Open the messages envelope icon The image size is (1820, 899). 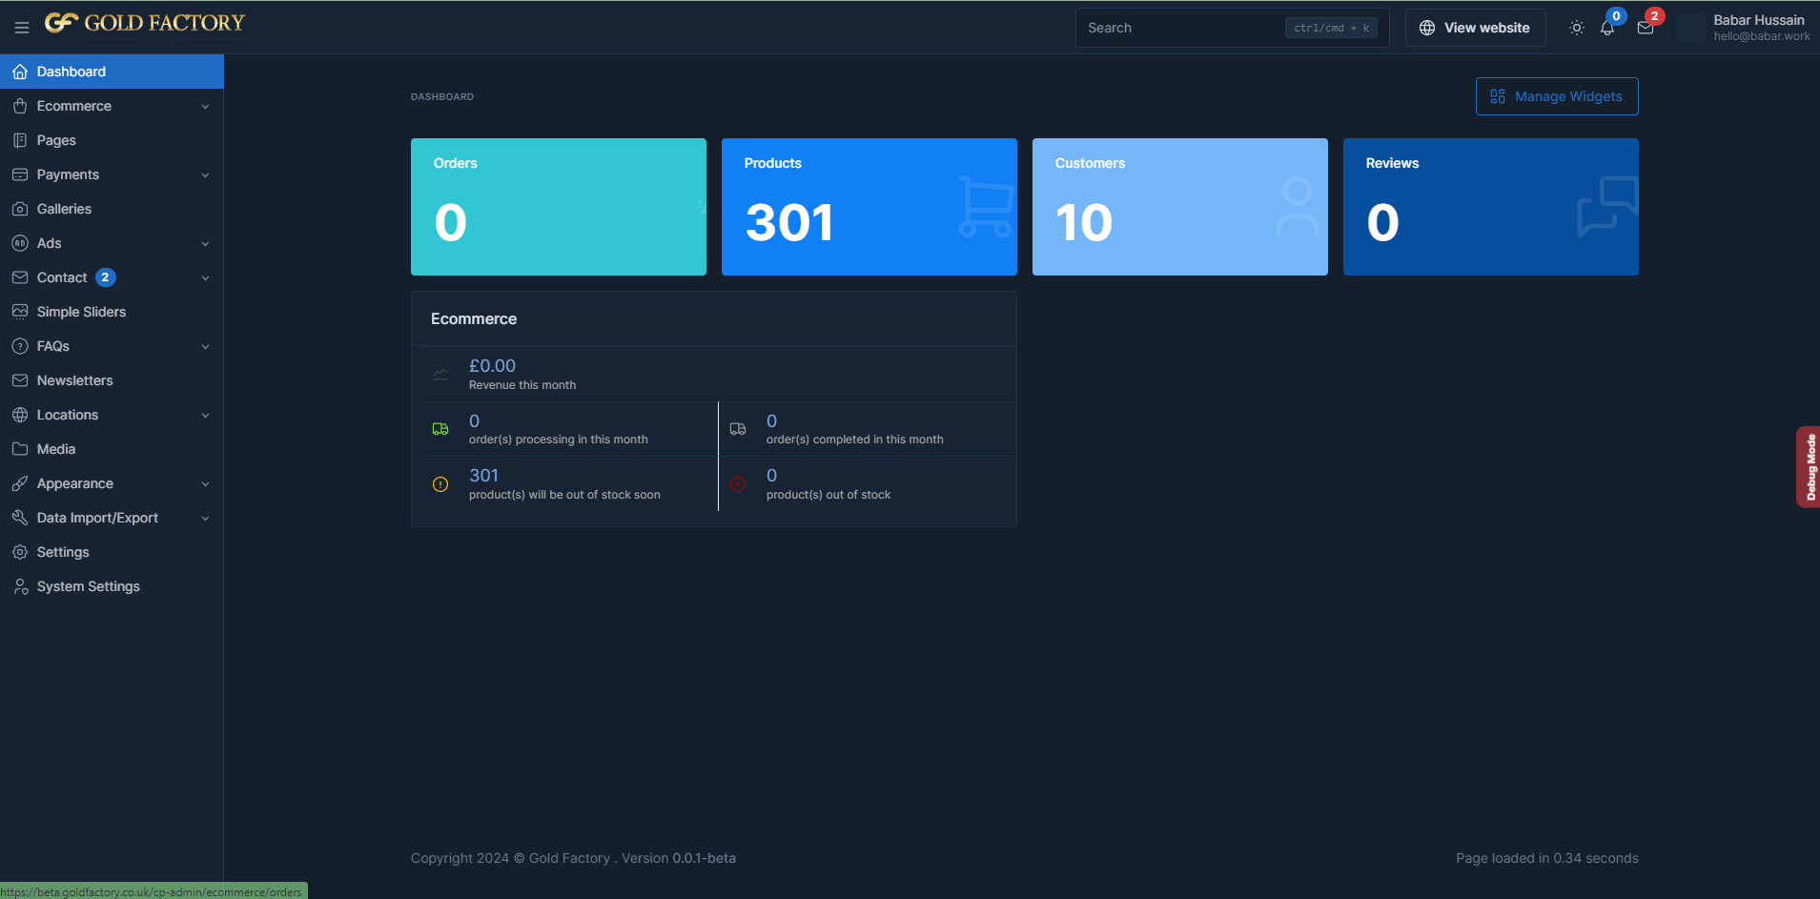click(1645, 28)
